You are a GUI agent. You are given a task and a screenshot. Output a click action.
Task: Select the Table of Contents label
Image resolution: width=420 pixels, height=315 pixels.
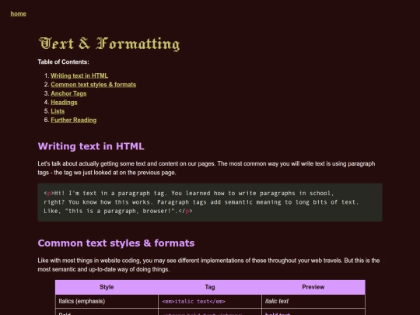63,62
